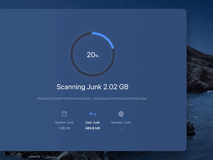This screenshot has height=160, width=213.
Task: Click the Browser Junk globe icon
Action: point(121,114)
